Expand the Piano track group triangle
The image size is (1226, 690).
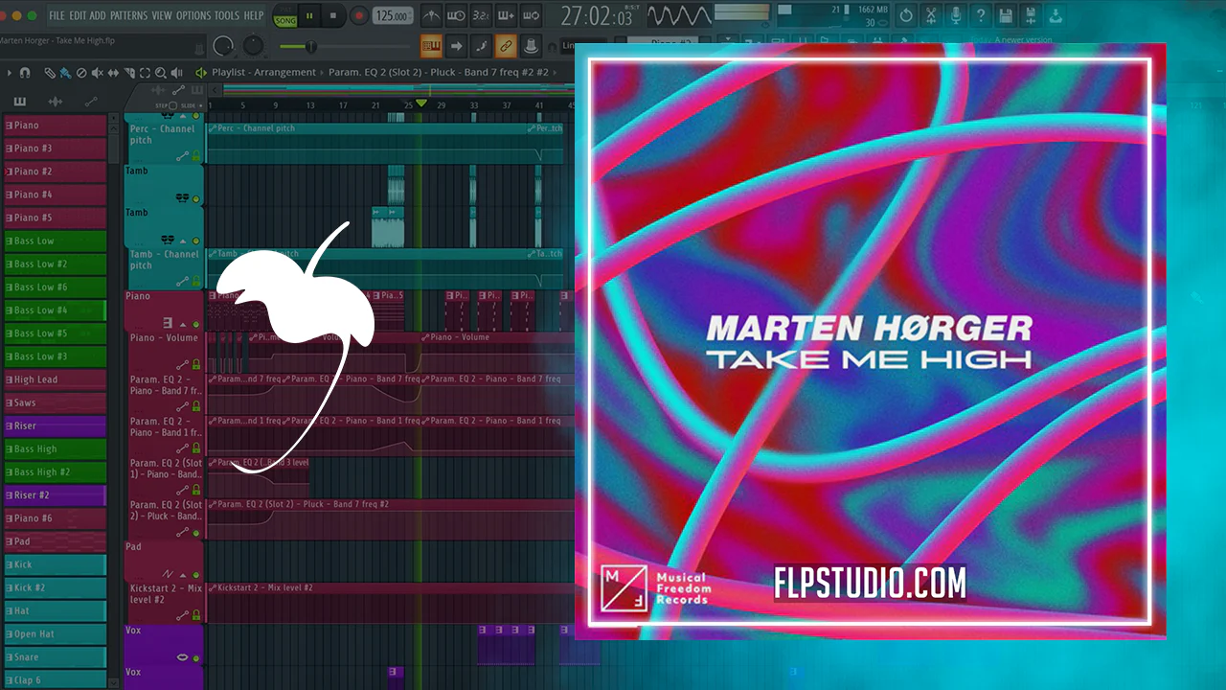point(183,324)
